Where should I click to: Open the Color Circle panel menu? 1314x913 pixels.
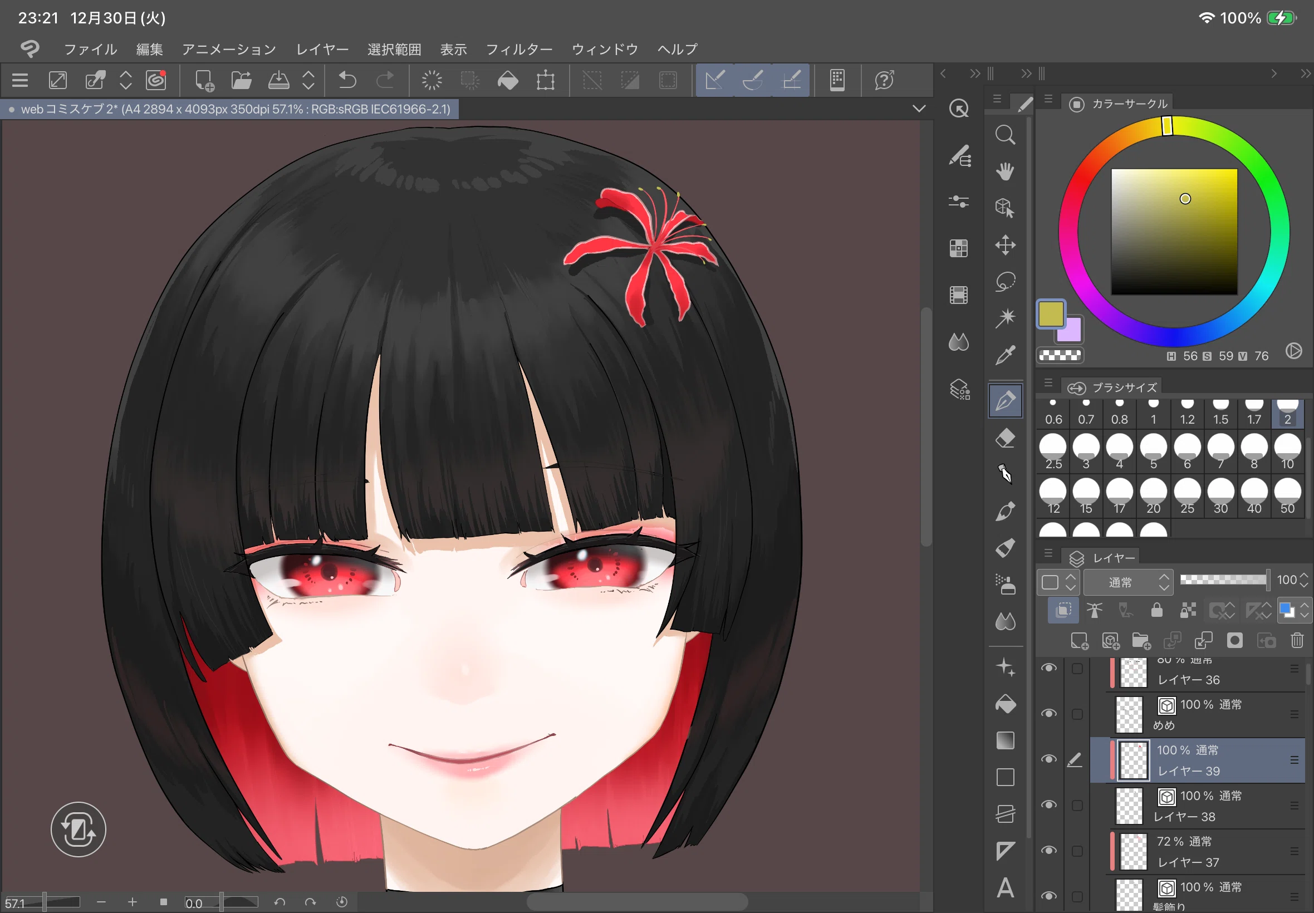[1048, 99]
